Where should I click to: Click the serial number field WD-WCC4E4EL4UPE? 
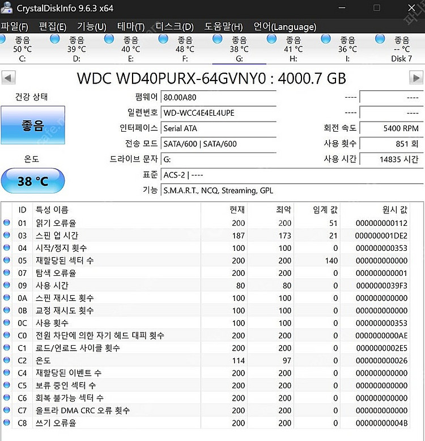click(218, 113)
